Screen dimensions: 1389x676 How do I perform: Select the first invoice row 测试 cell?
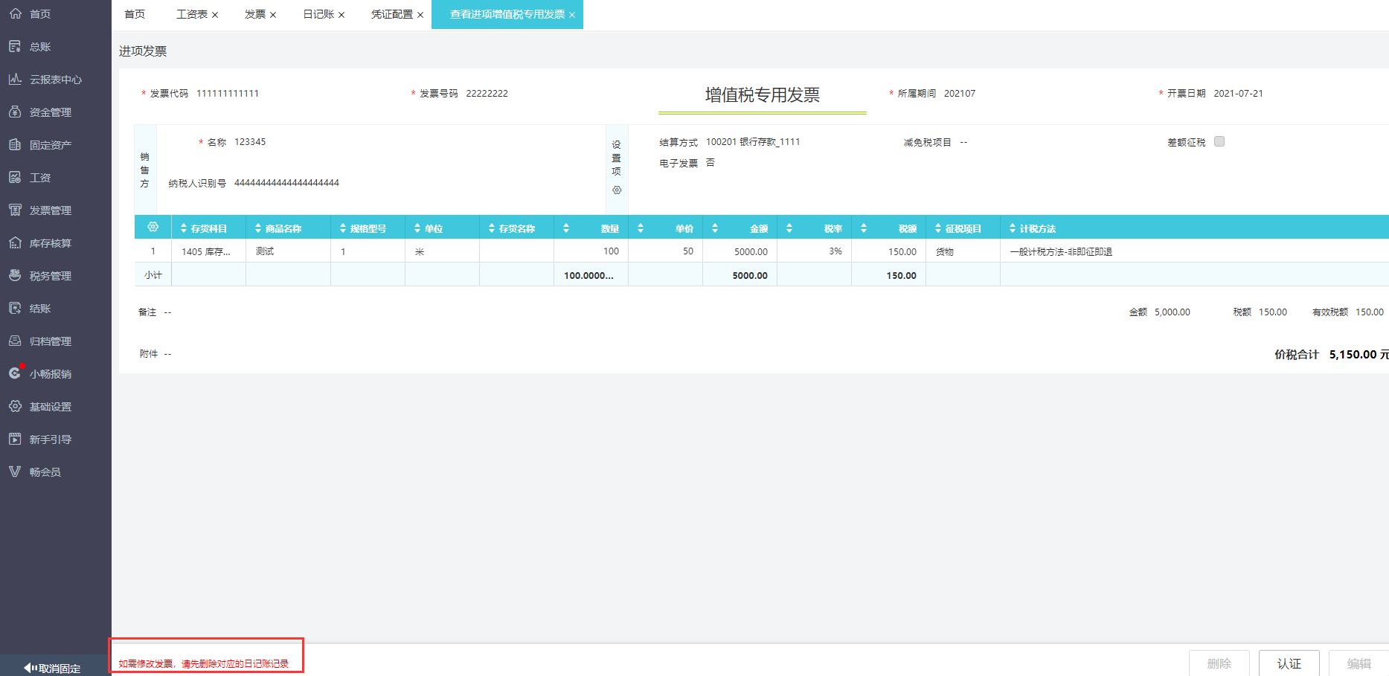point(287,251)
